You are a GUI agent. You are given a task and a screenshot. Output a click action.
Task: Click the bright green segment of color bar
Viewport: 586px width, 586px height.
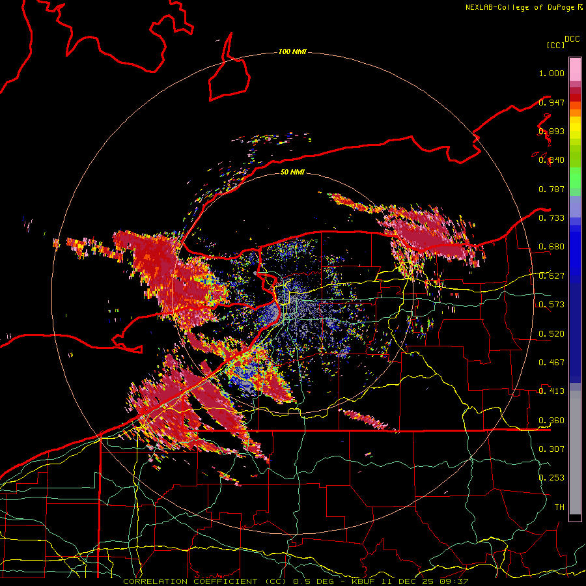pos(575,178)
